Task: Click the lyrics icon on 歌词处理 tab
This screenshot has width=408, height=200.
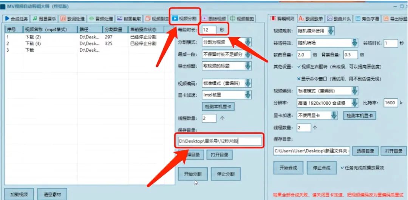Action: click(63, 18)
